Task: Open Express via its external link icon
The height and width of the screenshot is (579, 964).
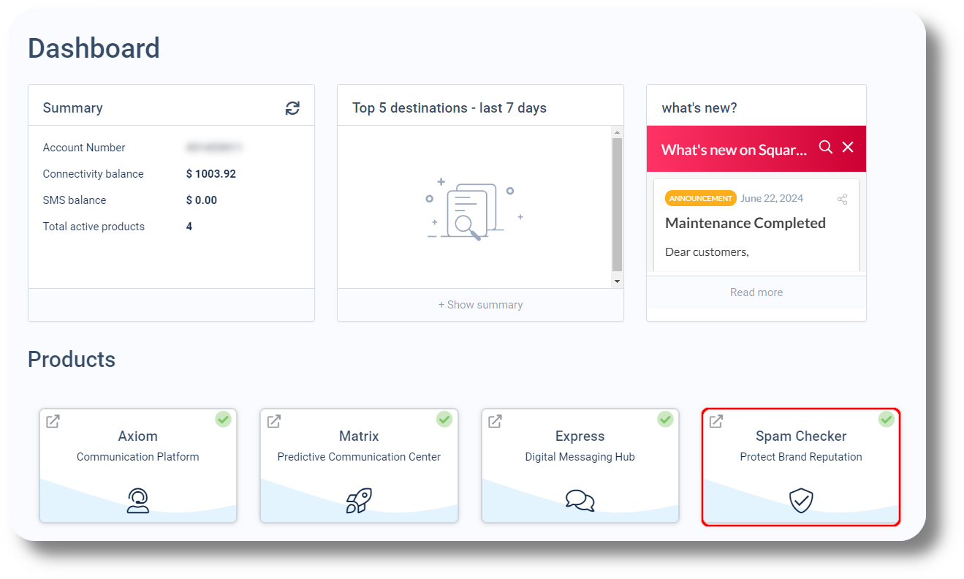Action: [x=496, y=422]
